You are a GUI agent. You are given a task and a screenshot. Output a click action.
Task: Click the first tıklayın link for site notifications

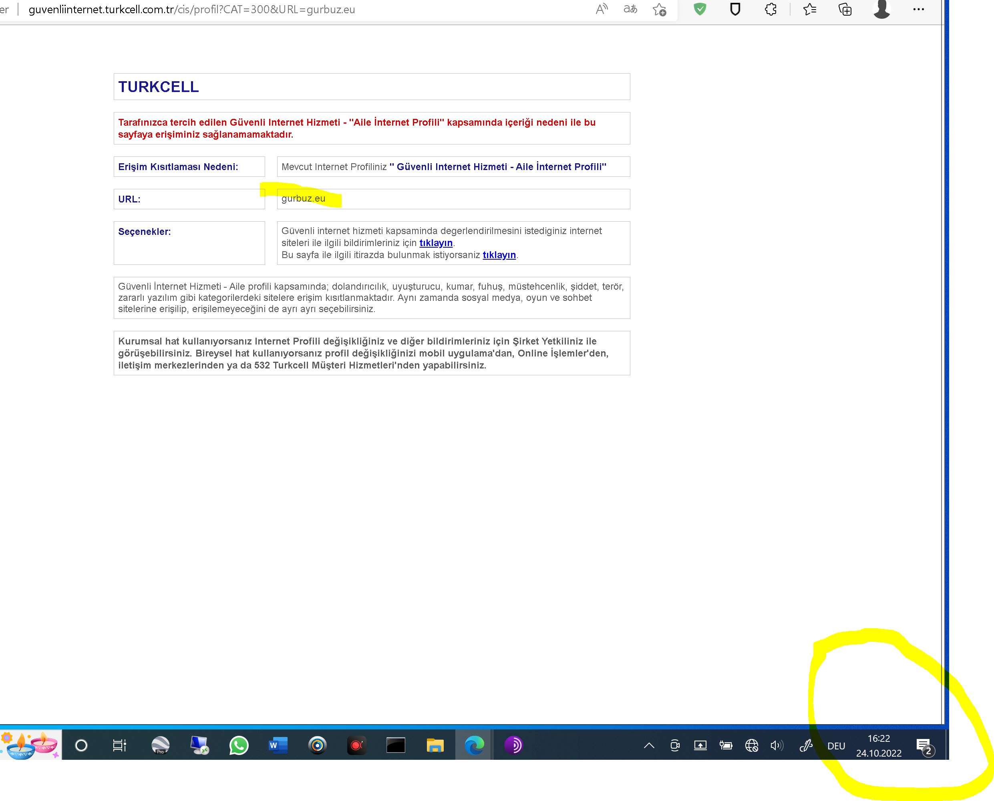click(436, 243)
